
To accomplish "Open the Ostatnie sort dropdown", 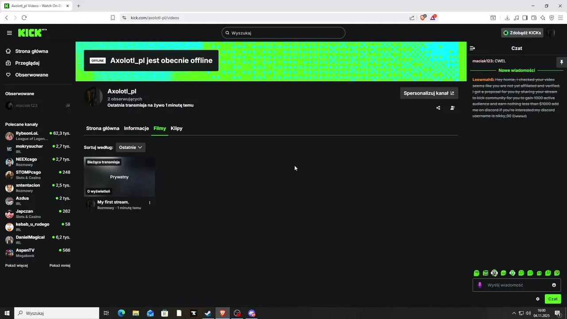I will [131, 147].
